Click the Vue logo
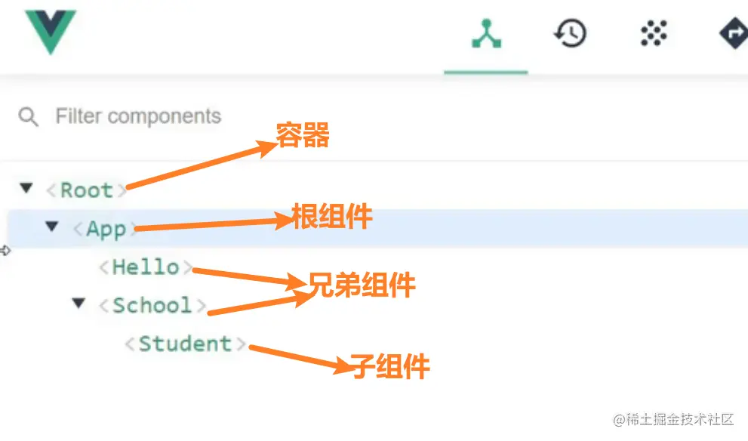This screenshot has width=748, height=441. click(x=51, y=32)
